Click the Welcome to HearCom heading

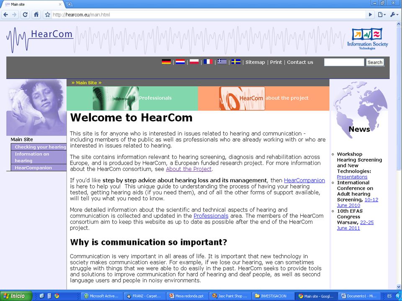click(131, 118)
